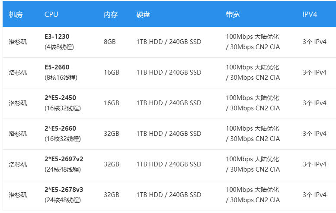Click the disk cell in the E3-1230 row

pos(169,42)
